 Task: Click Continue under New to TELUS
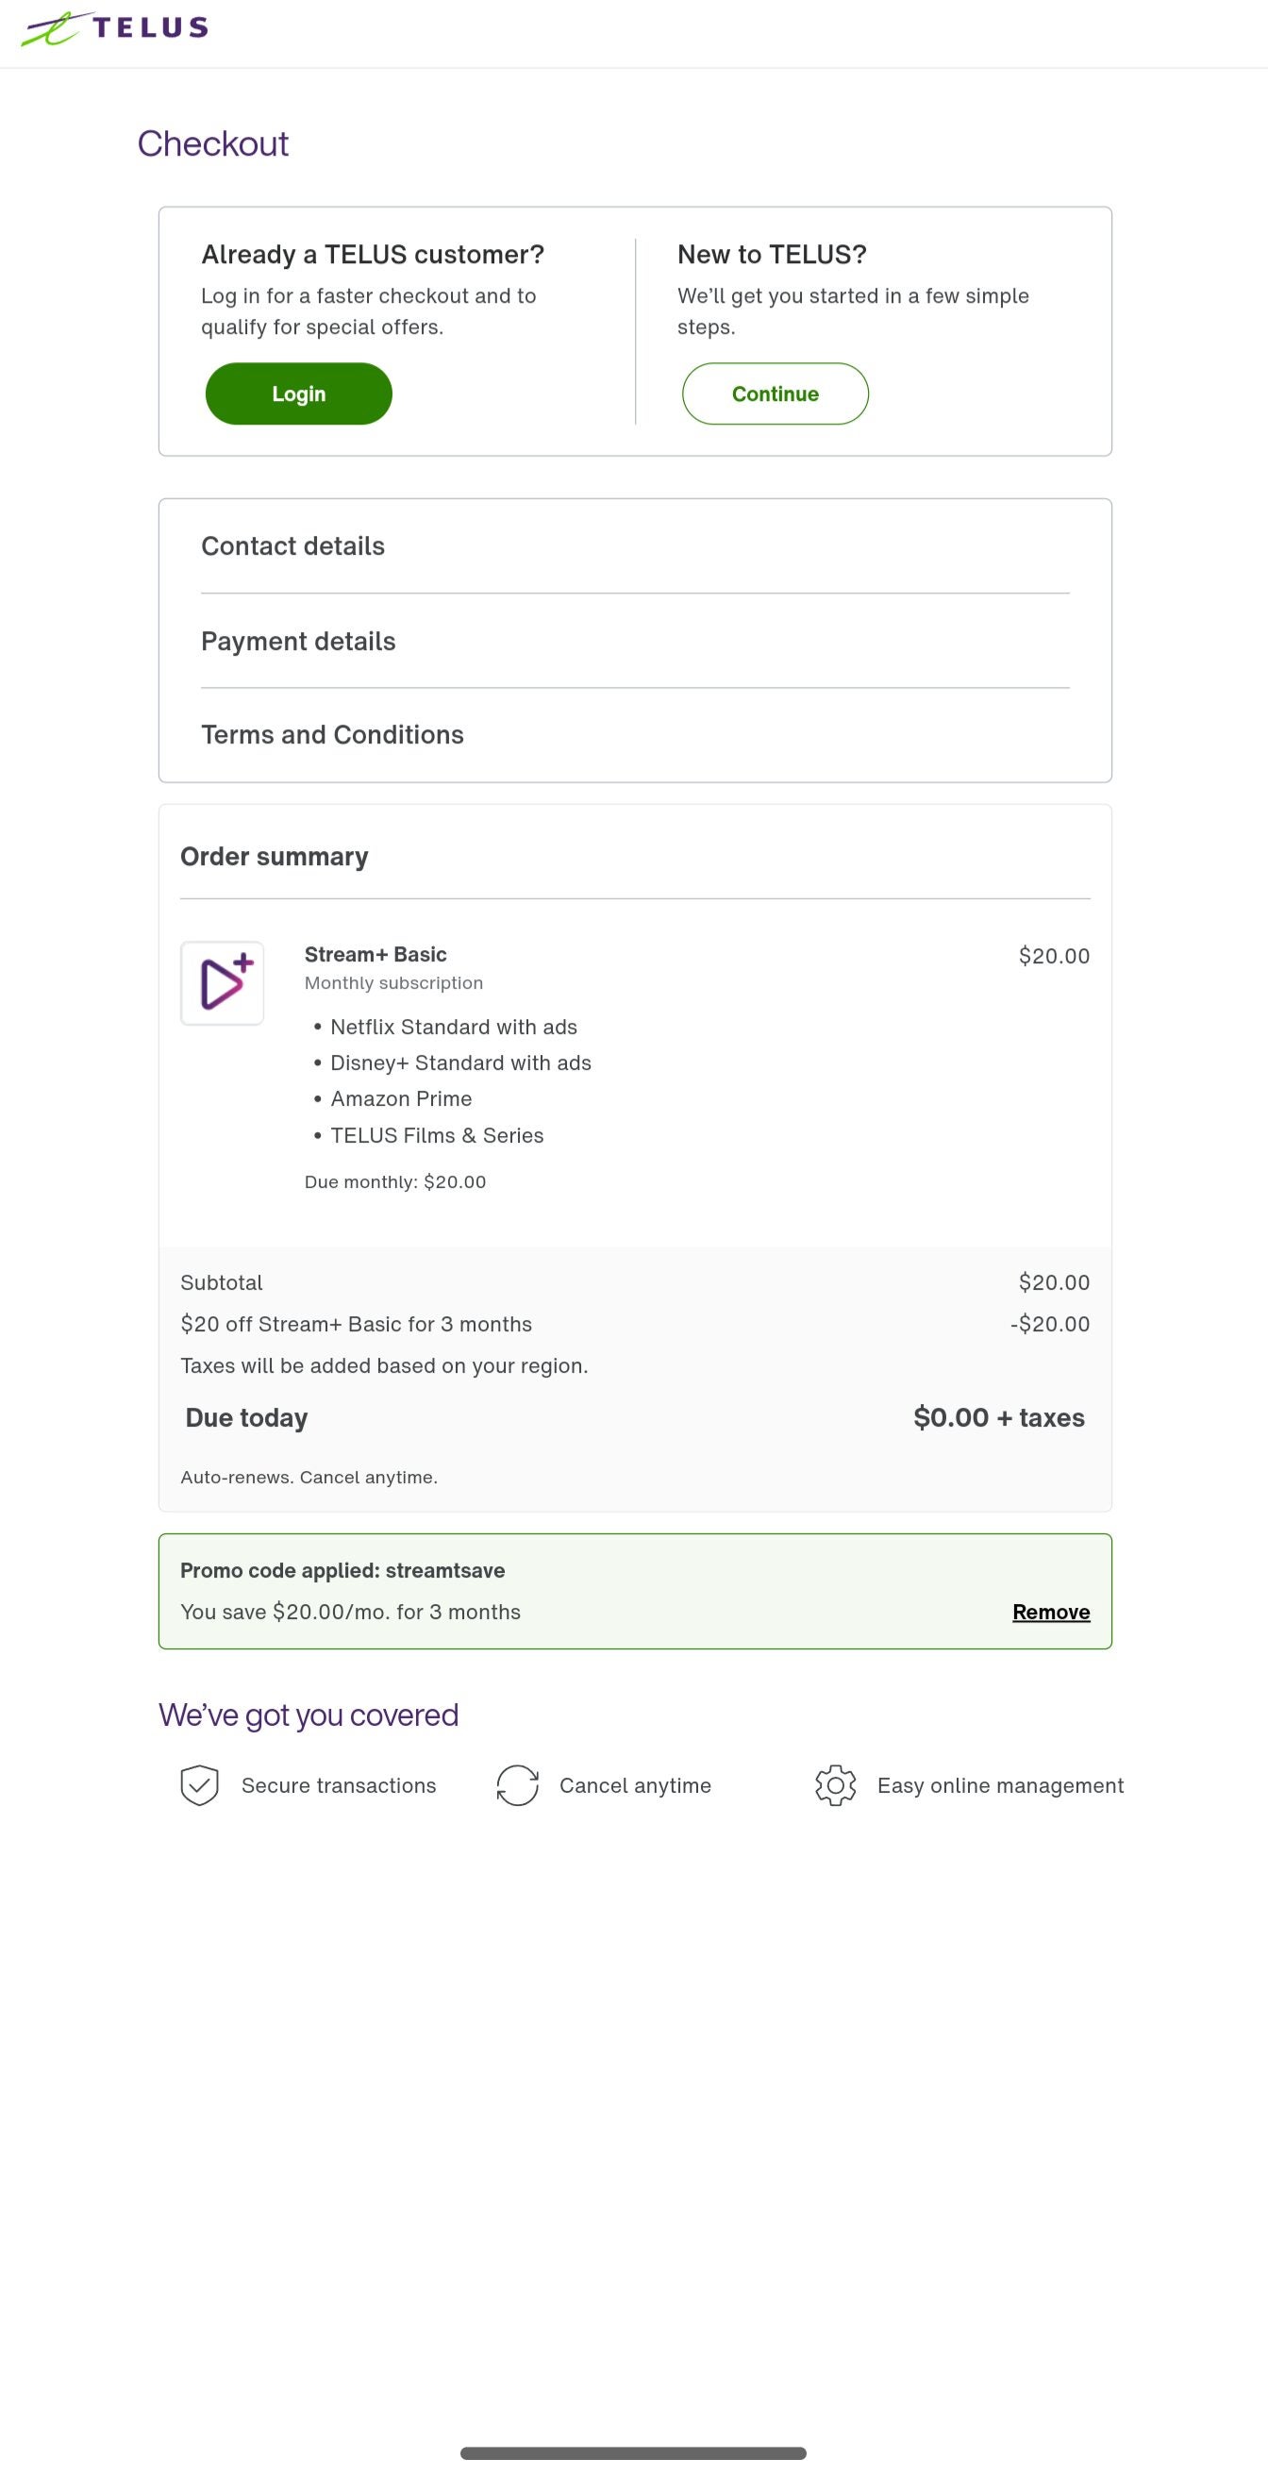(775, 393)
